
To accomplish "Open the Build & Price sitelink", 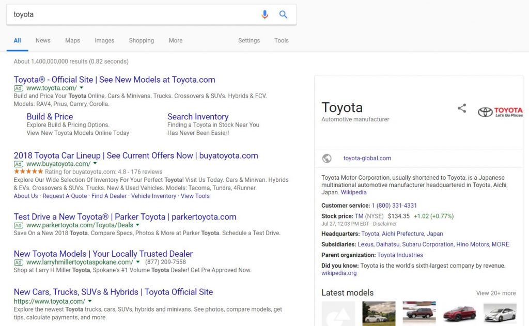I will [x=50, y=117].
